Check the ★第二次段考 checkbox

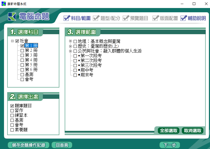(75, 61)
